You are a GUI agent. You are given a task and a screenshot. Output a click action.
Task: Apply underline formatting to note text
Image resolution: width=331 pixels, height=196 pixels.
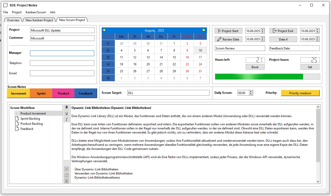pos(67,113)
